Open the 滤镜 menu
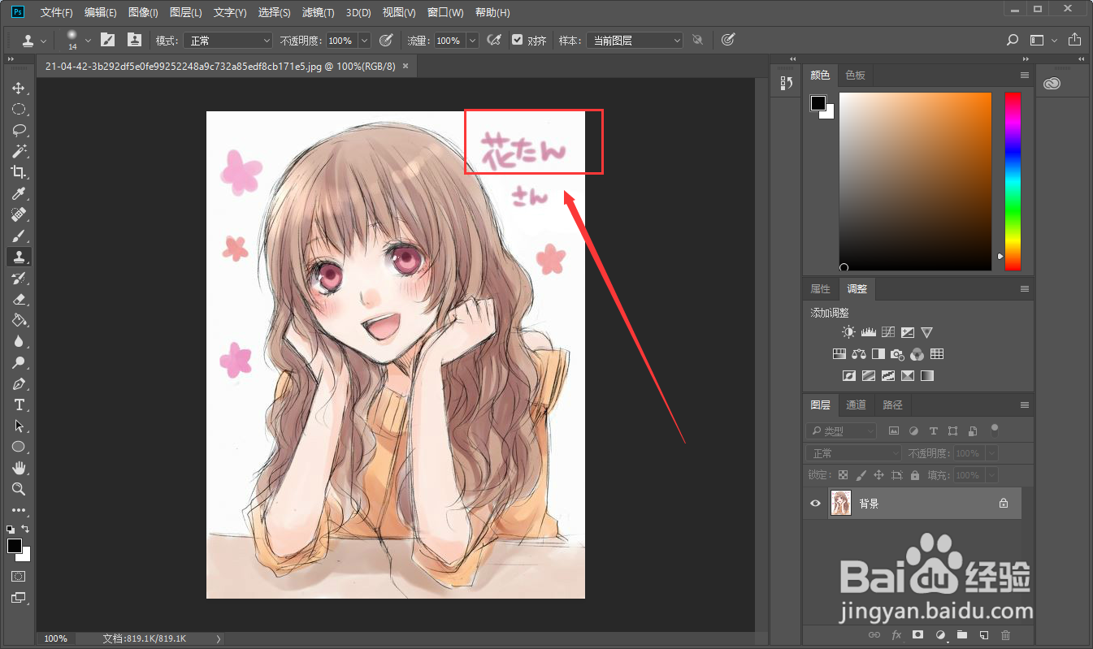Screen dimensions: 1093x649 (x=318, y=12)
